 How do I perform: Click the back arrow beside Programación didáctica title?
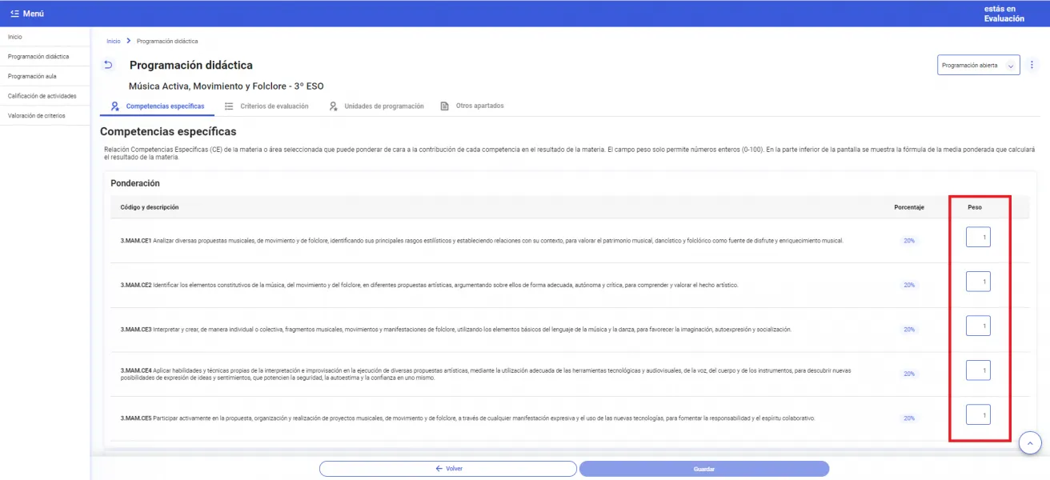pyautogui.click(x=109, y=65)
